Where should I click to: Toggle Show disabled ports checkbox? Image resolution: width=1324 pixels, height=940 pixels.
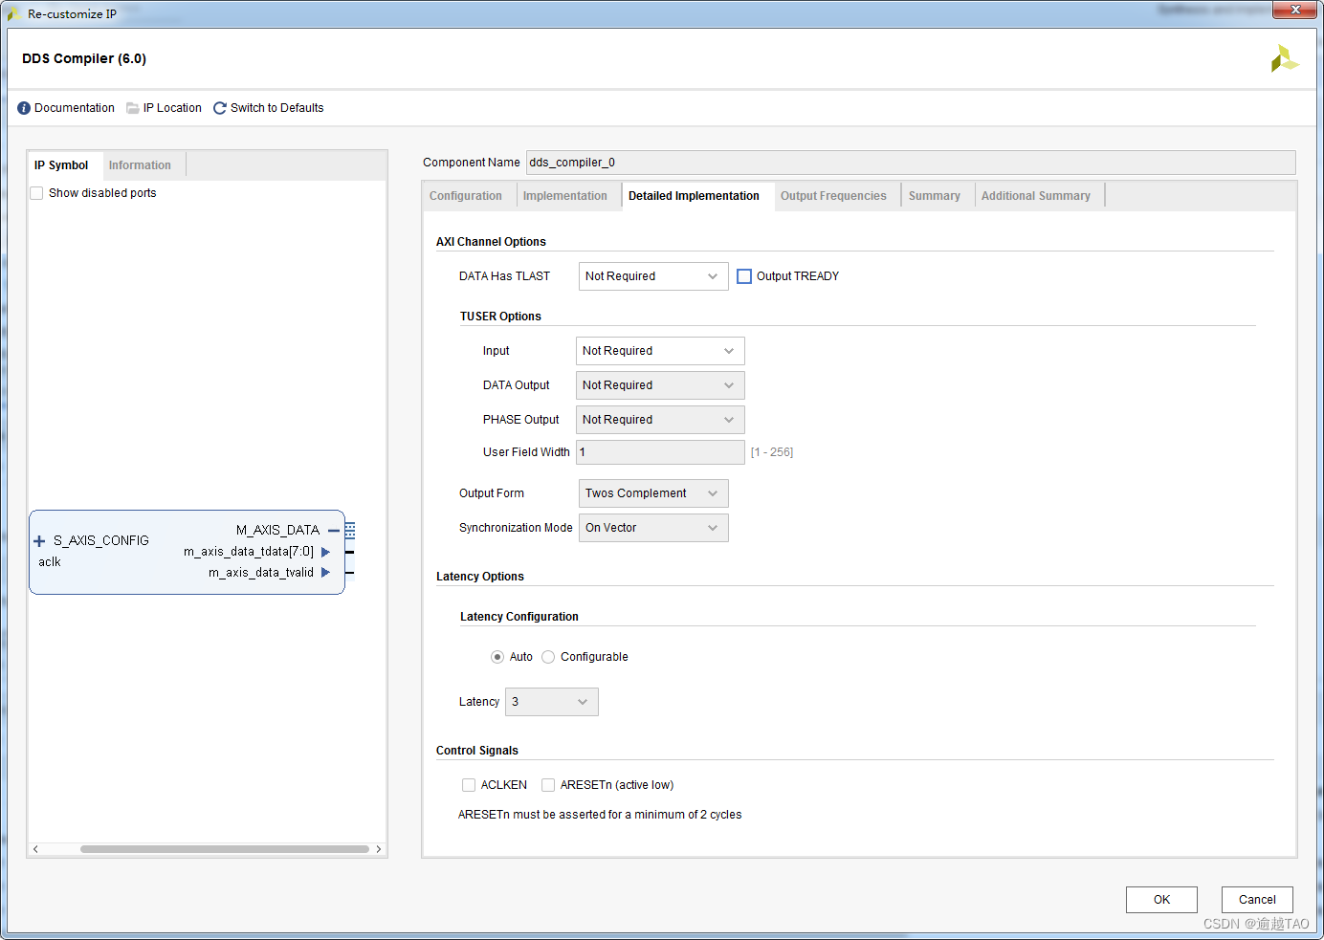[36, 193]
